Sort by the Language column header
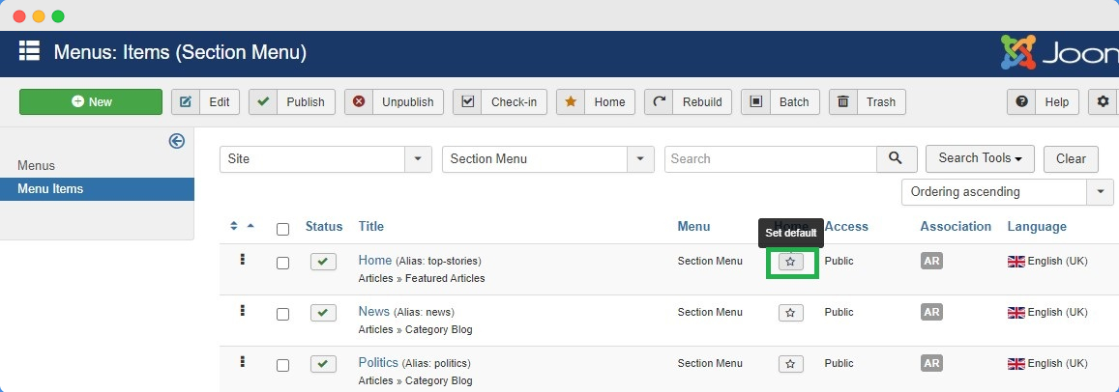 1037,227
